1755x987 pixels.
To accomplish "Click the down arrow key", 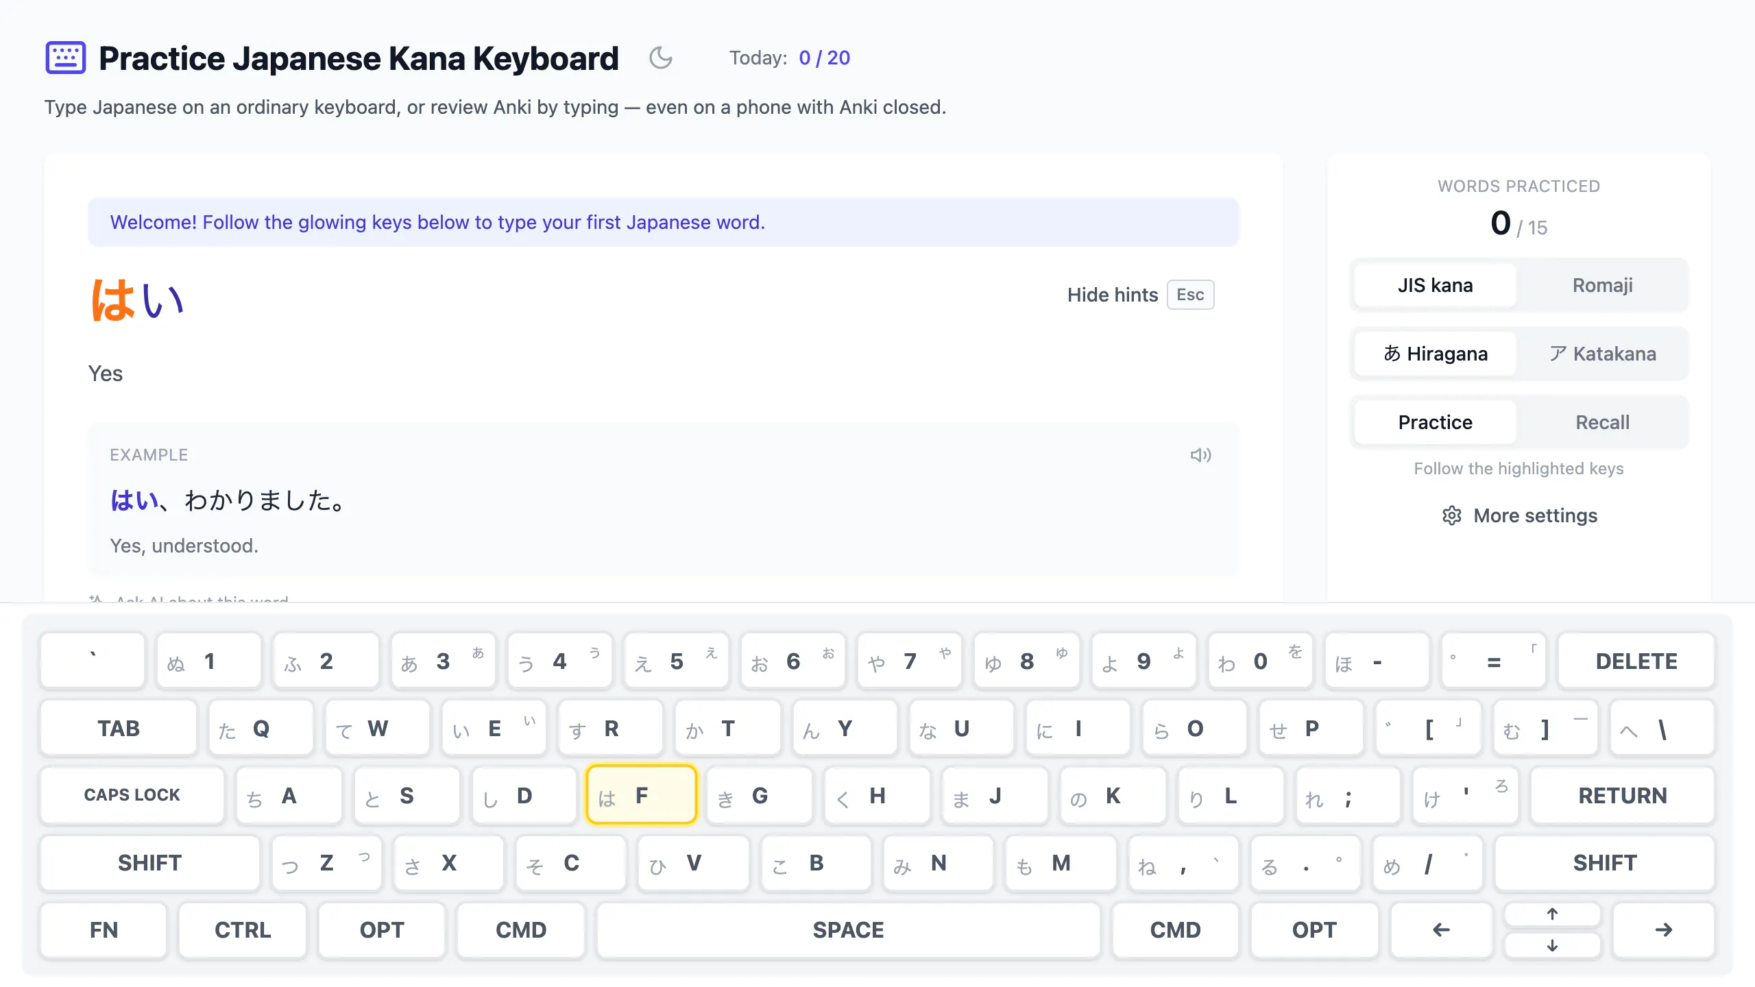I will (1552, 946).
